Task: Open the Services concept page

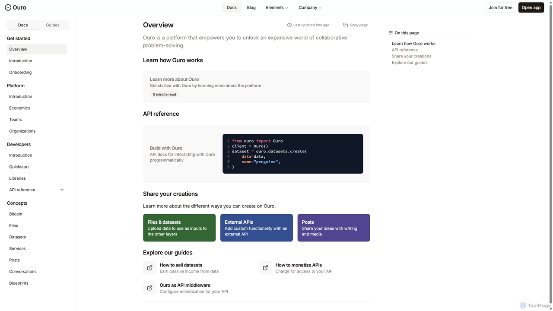Action: pyautogui.click(x=37, y=249)
